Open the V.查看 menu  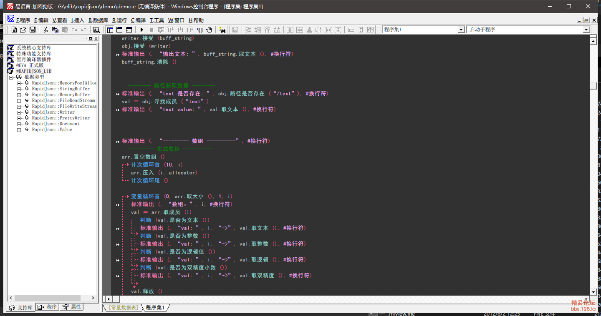60,20
